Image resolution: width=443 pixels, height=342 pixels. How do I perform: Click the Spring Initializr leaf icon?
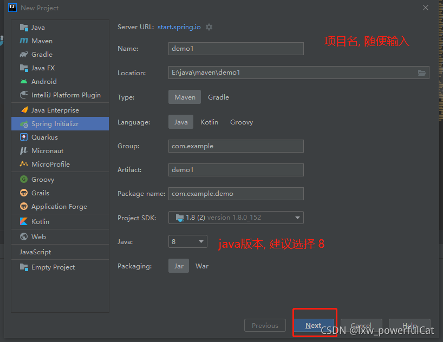pos(24,124)
